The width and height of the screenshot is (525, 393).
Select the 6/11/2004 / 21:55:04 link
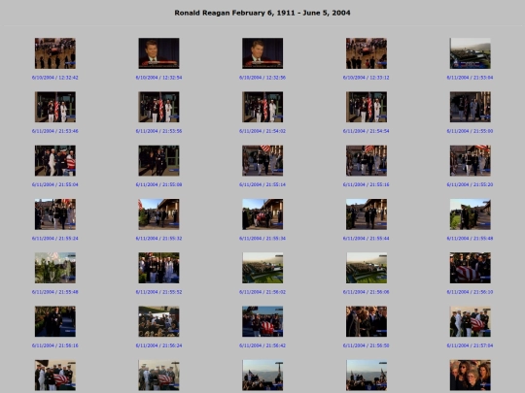click(54, 184)
